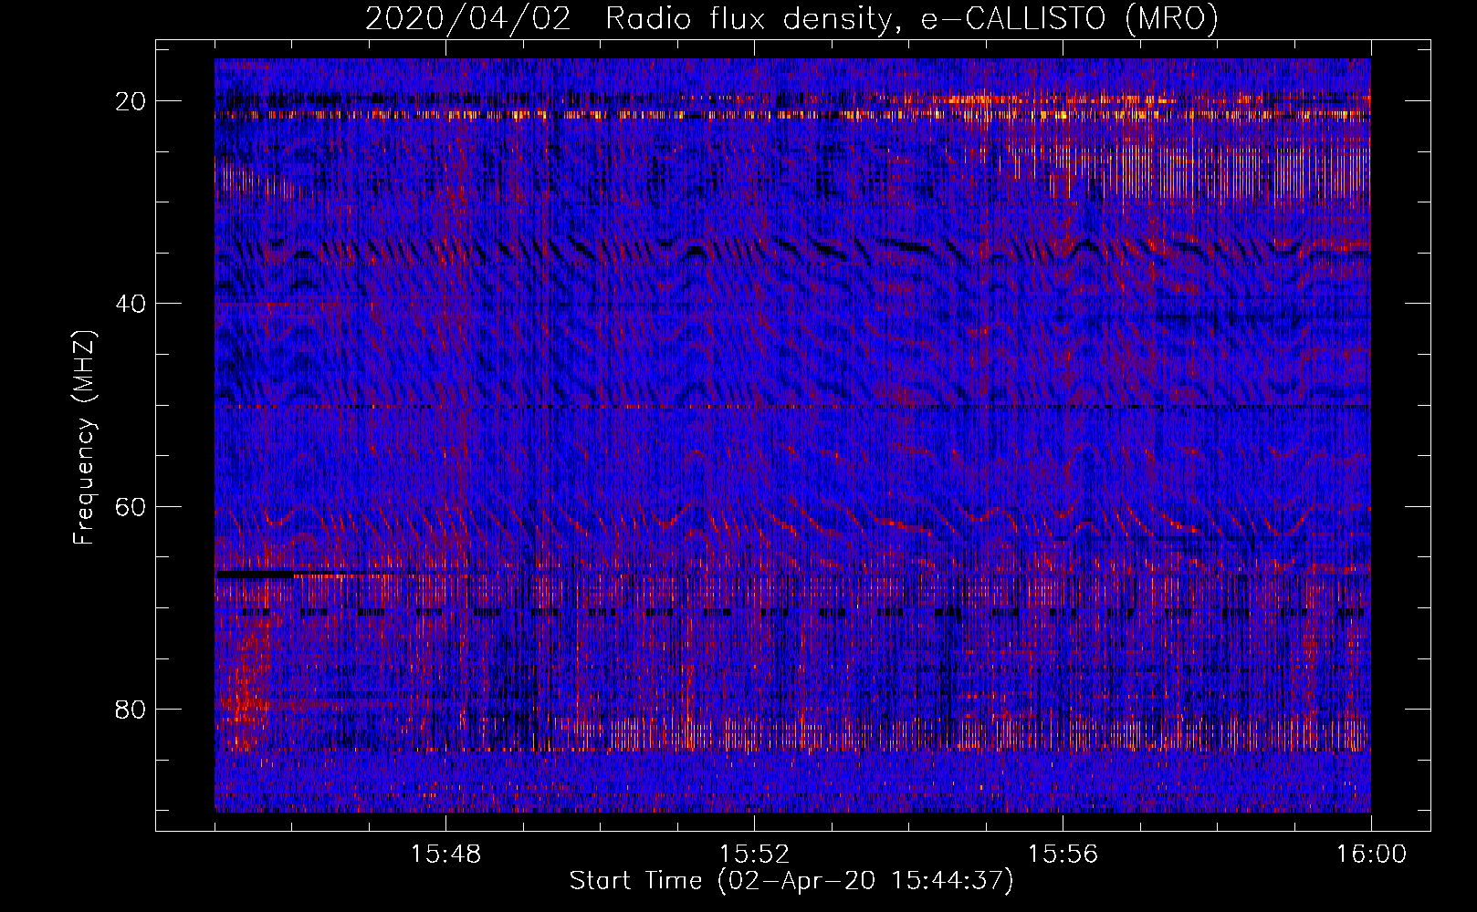Click the 15:48 time tick label
This screenshot has width=1477, height=912.
click(446, 855)
